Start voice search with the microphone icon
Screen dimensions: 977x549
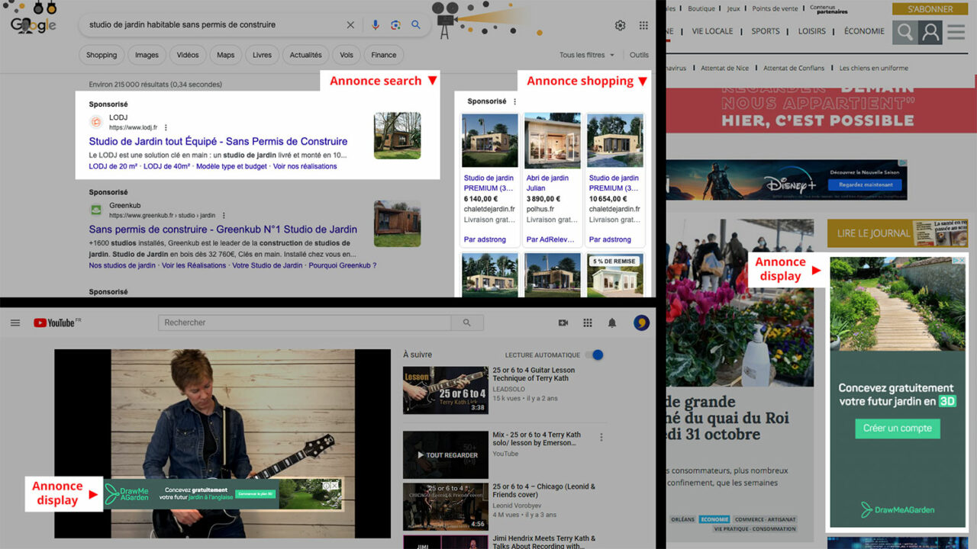tap(375, 24)
